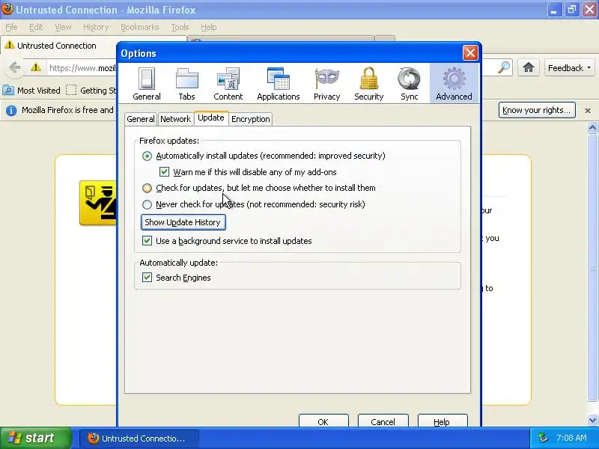Screen dimensions: 599x449
Task: Open the Tabs options panel
Action: click(186, 84)
